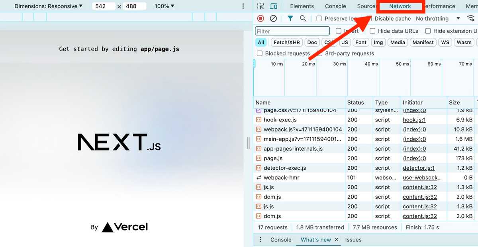Open the device toolbar three-dot menu
The height and width of the screenshot is (247, 478).
(243, 6)
